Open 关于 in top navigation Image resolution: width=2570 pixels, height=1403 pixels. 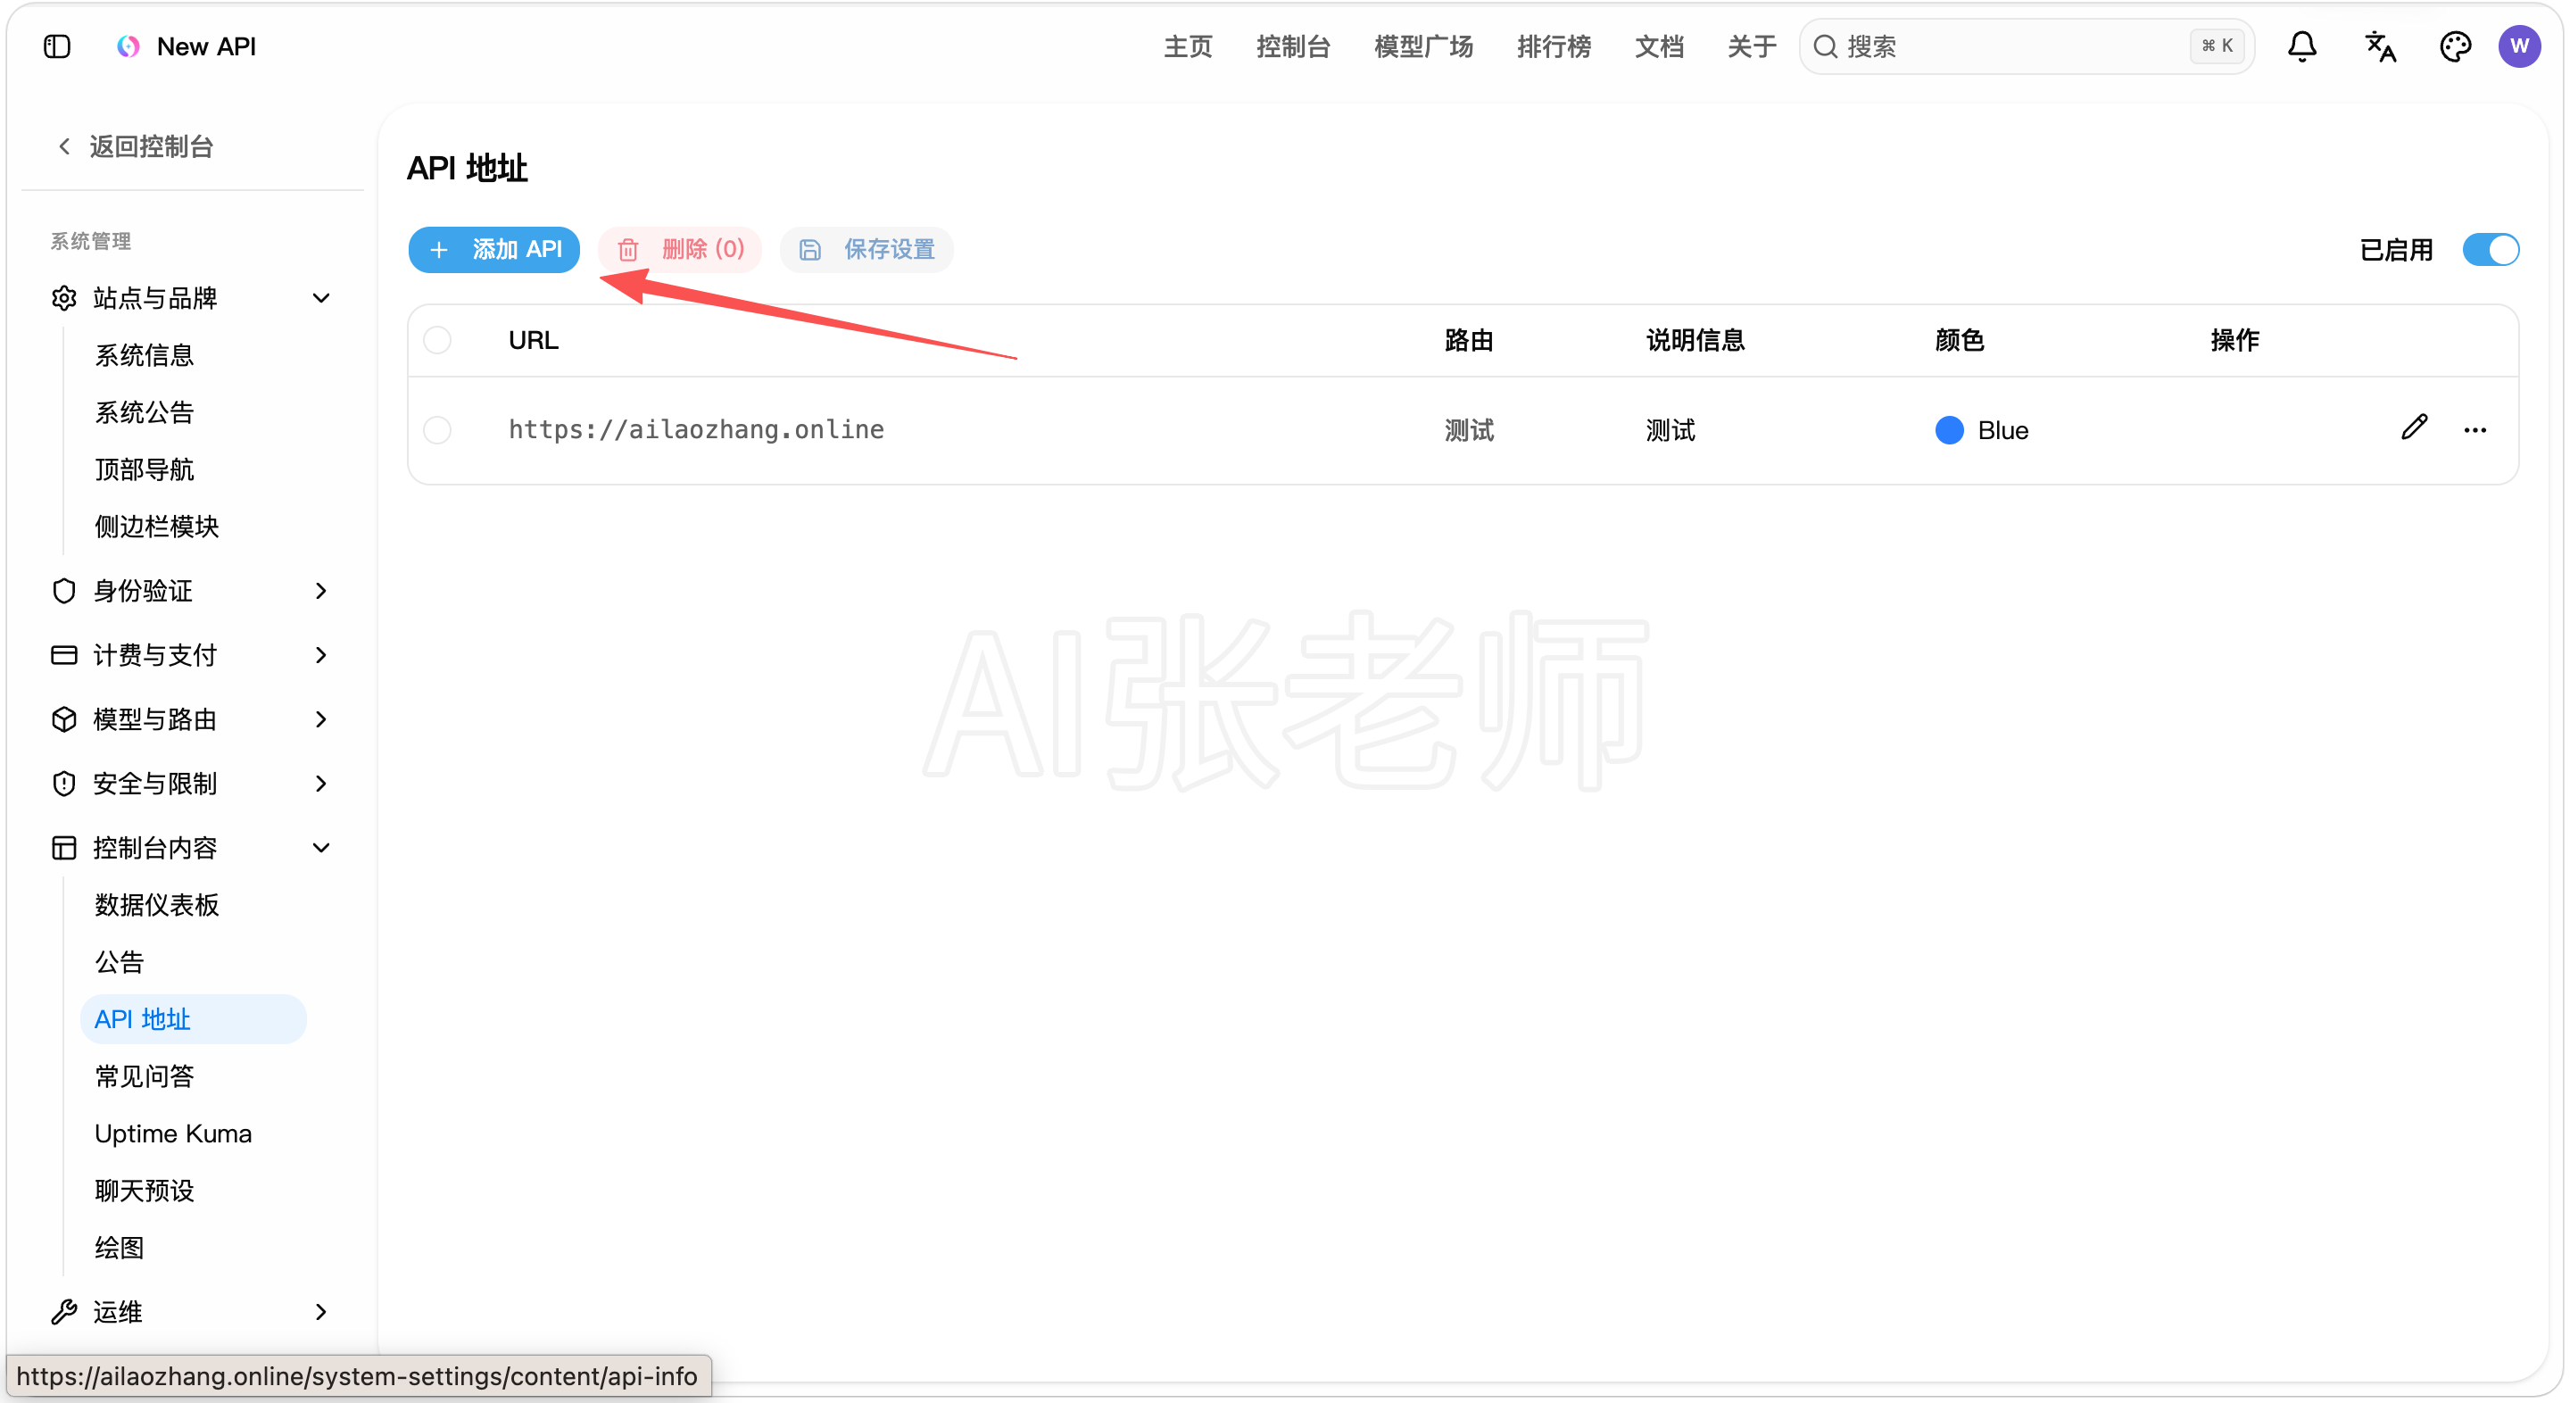1752,46
